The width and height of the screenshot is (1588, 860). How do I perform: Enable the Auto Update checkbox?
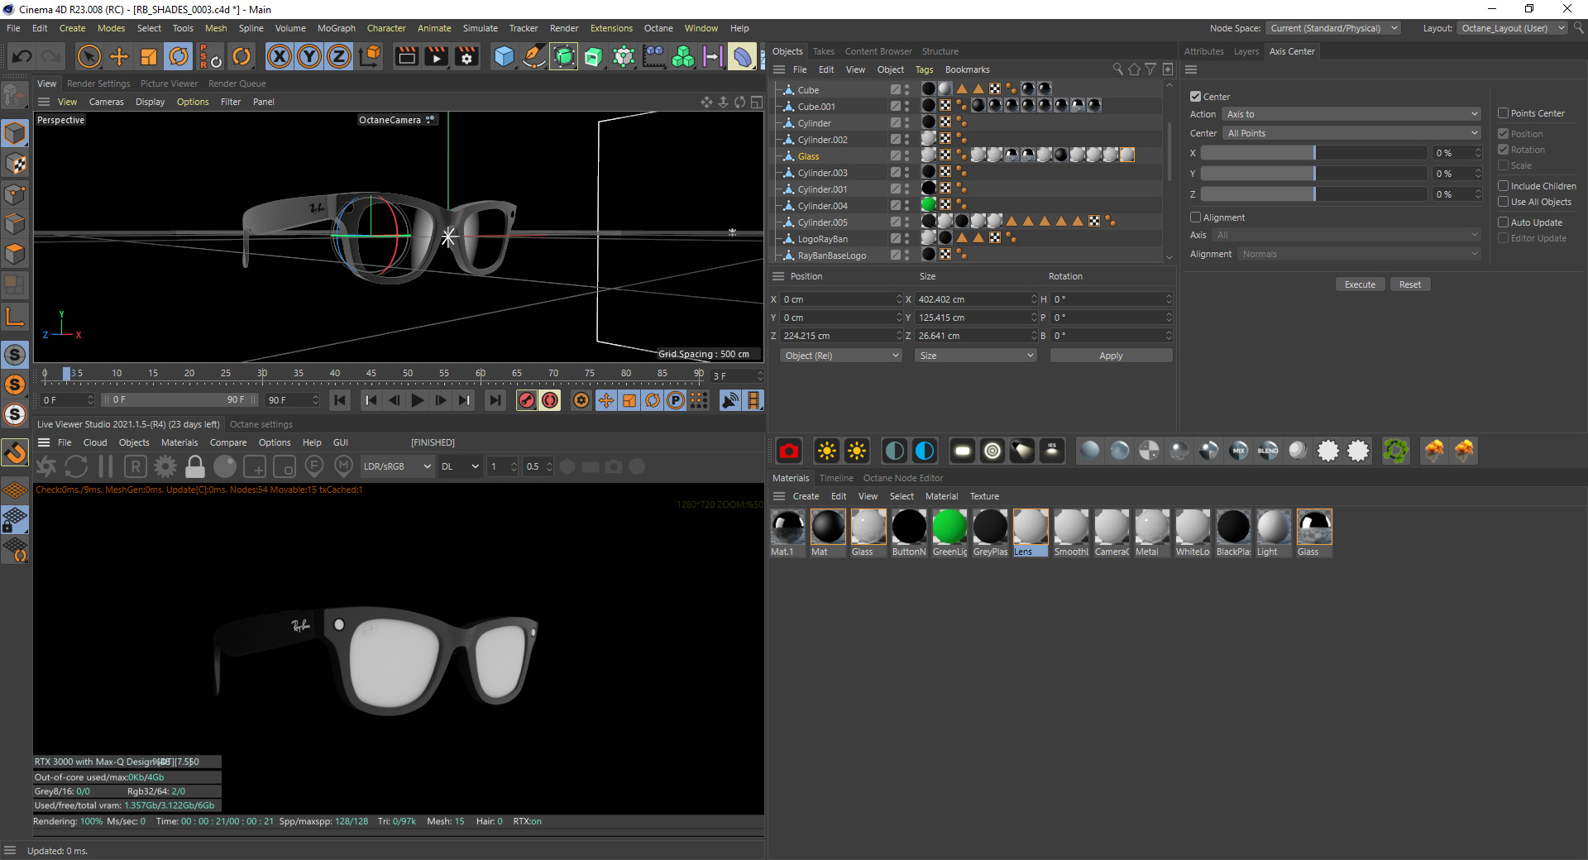[x=1503, y=222]
